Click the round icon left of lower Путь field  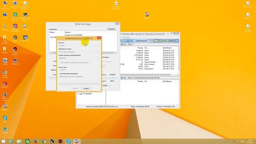tap(122, 78)
